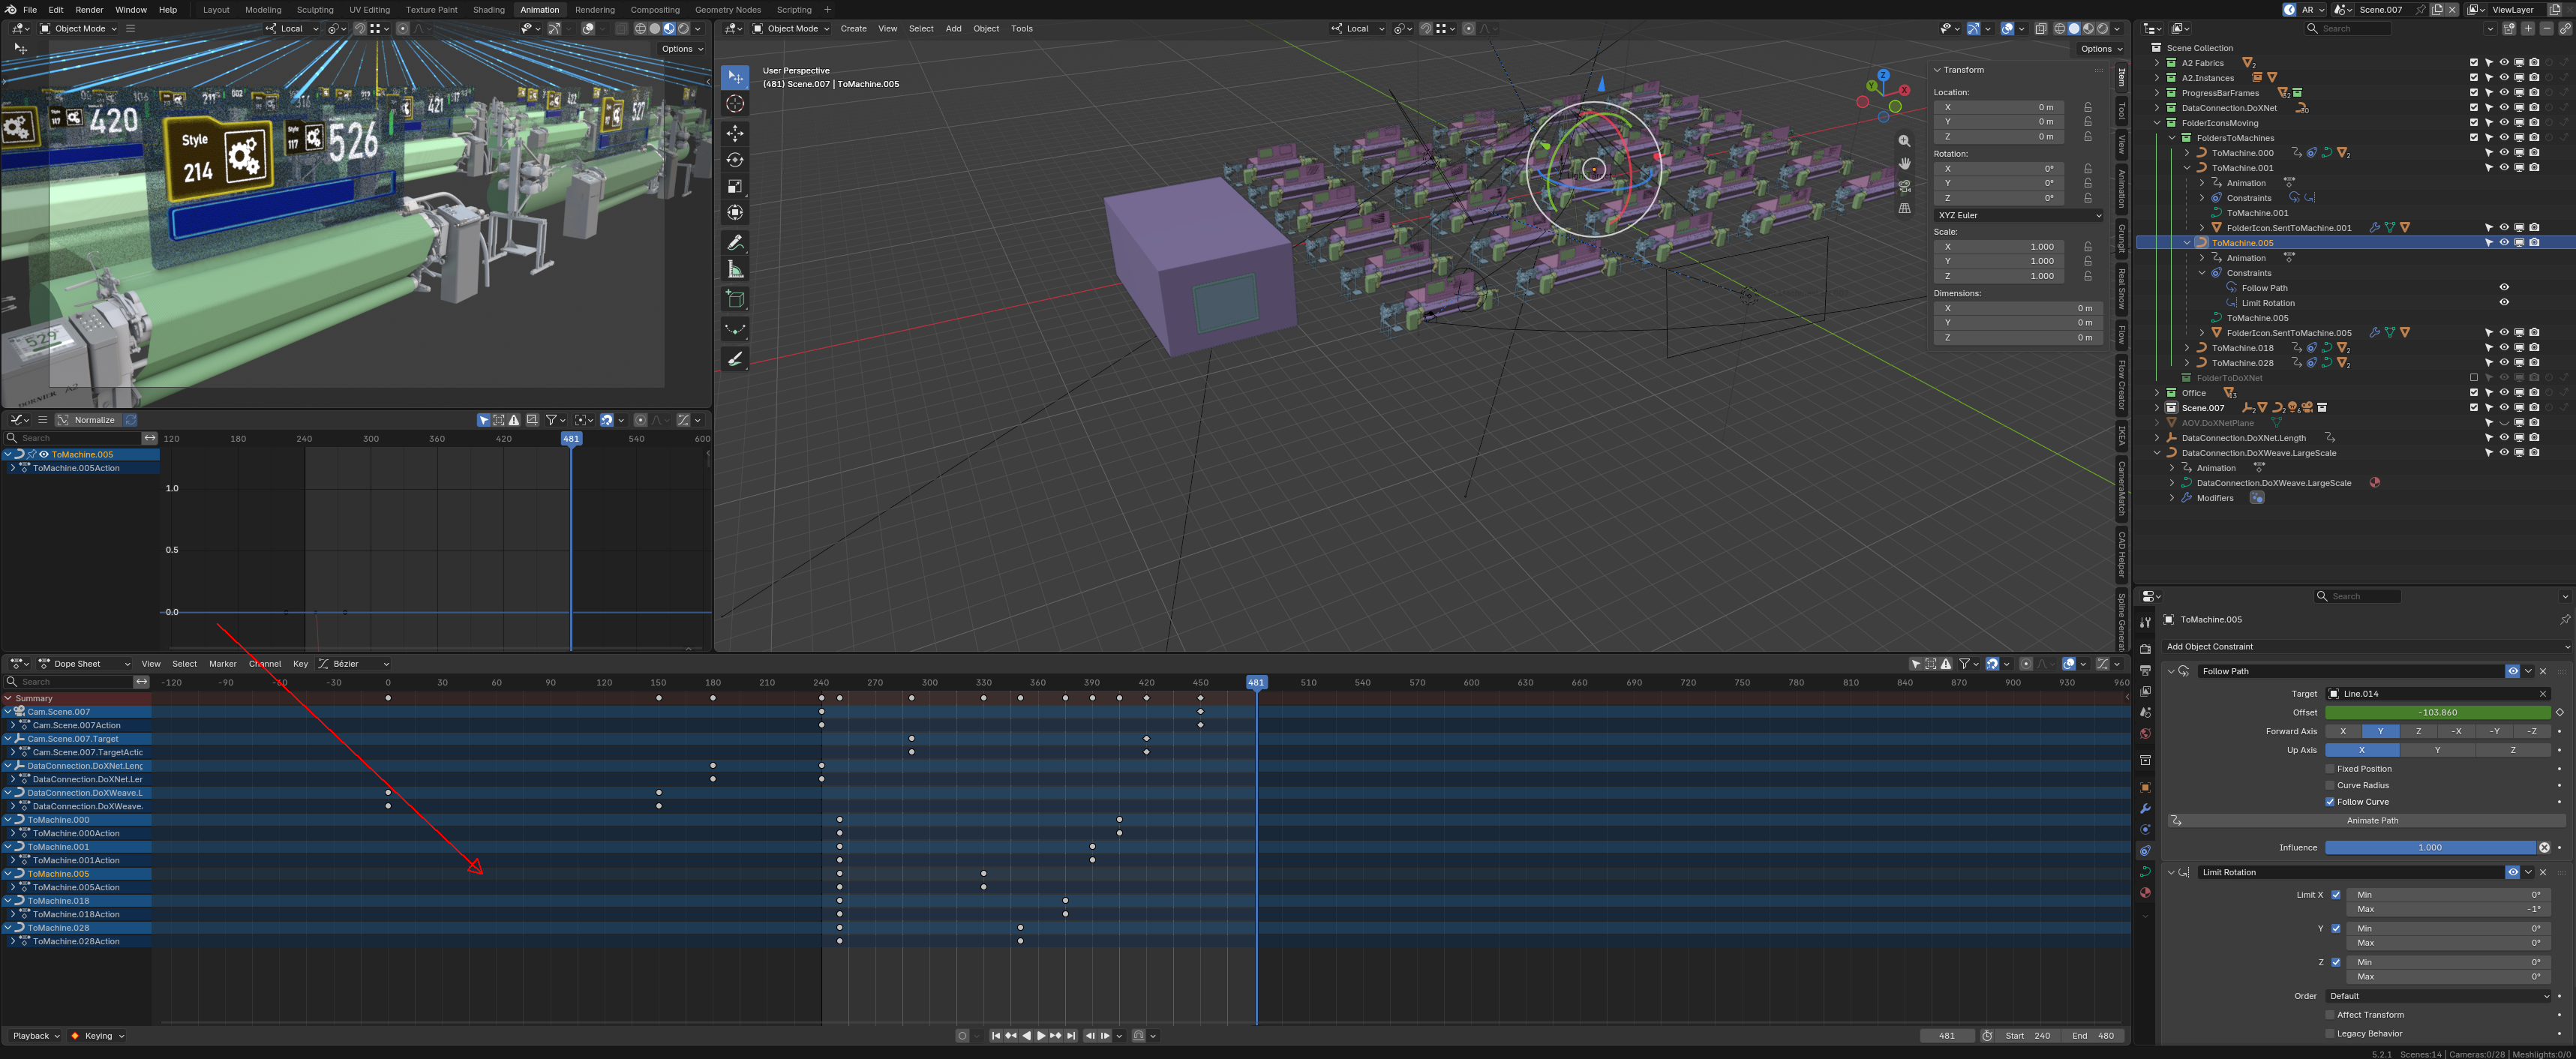The image size is (2576, 1059).
Task: Open the Dope Sheet mode dropdown
Action: tap(85, 664)
